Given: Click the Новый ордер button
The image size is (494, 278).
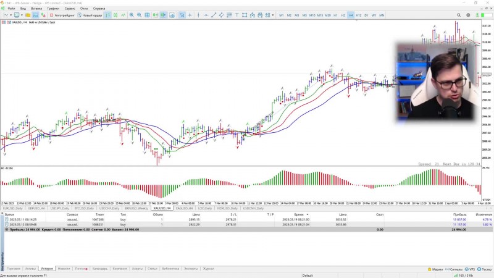Looking at the screenshot, I should (90, 15).
